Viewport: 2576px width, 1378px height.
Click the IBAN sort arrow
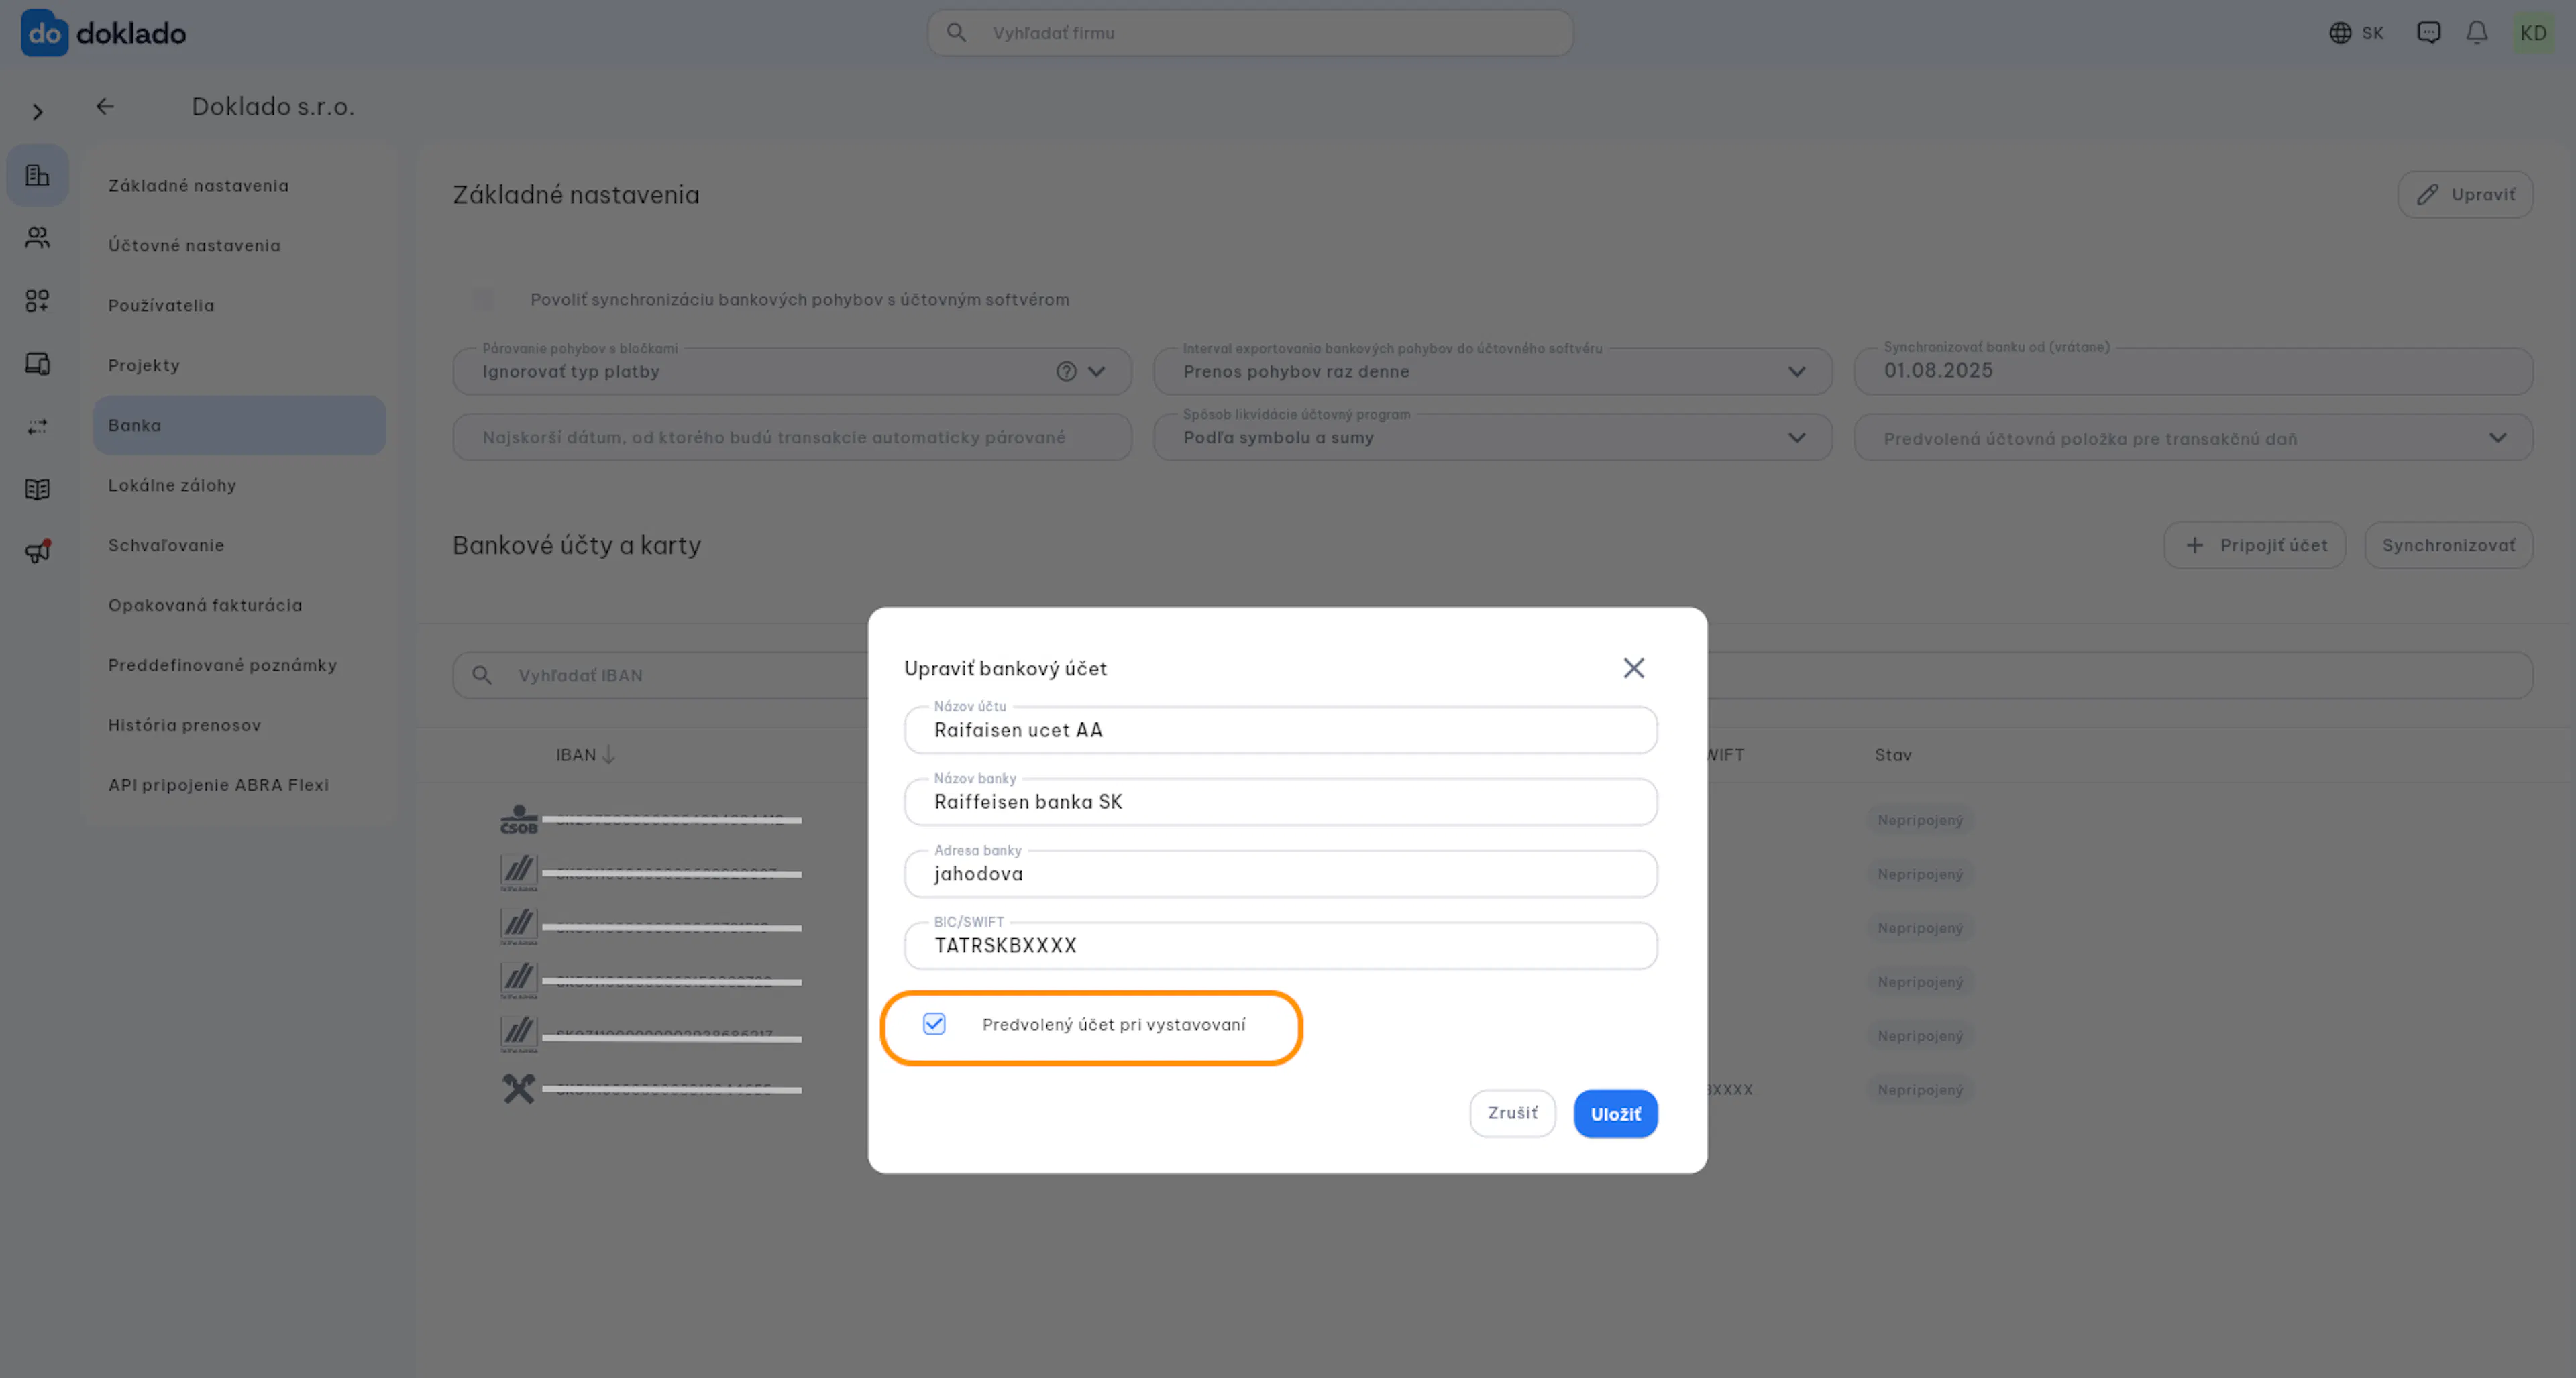point(608,754)
